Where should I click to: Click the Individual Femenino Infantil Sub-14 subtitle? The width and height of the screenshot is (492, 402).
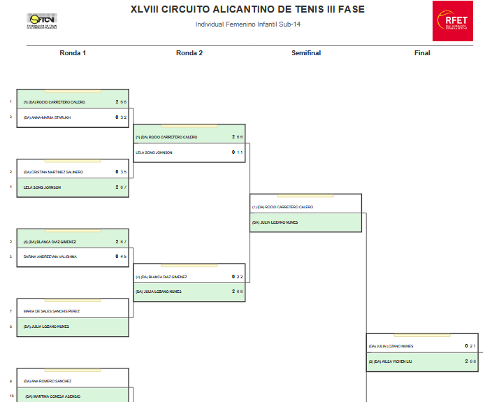point(247,24)
